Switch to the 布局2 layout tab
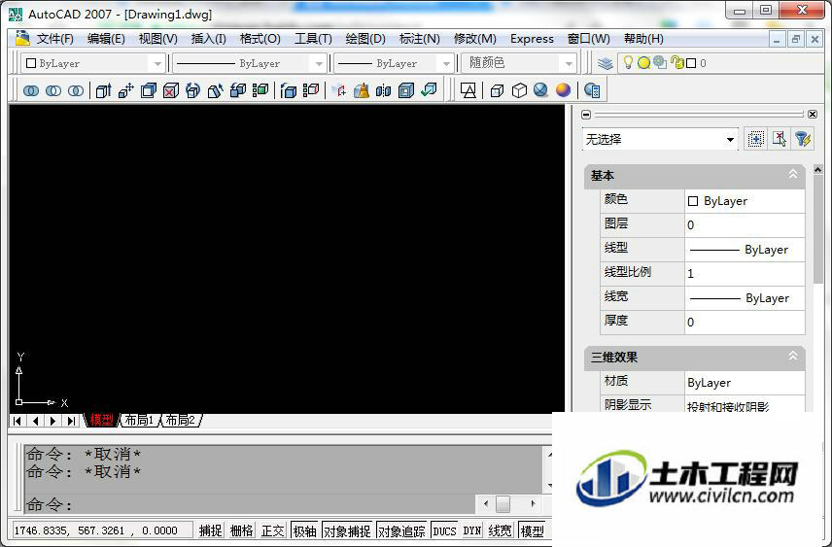This screenshot has width=832, height=547. coord(181,420)
